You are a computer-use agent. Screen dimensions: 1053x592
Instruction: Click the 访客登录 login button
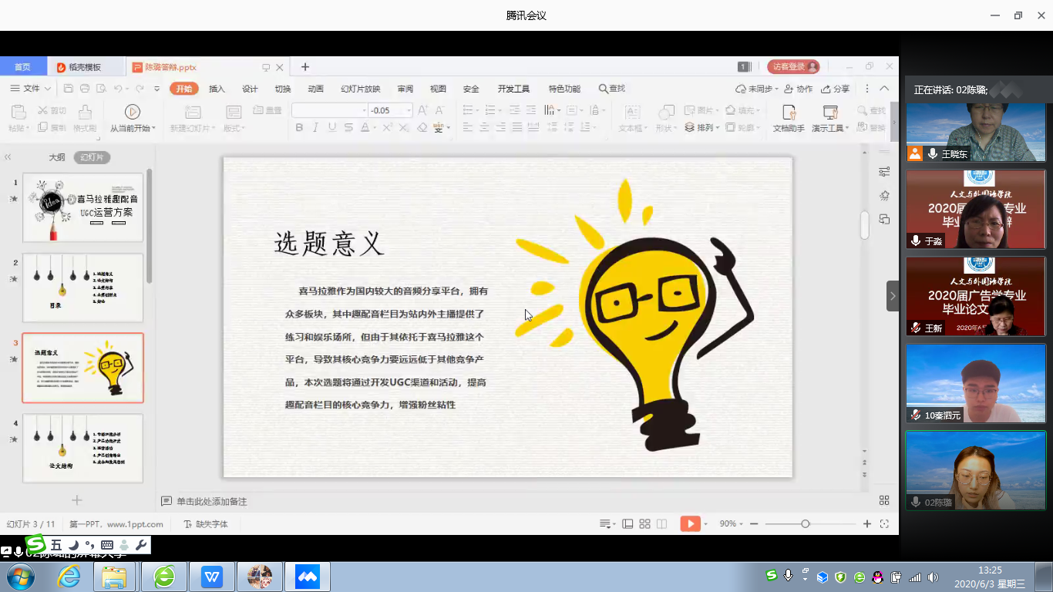click(792, 67)
